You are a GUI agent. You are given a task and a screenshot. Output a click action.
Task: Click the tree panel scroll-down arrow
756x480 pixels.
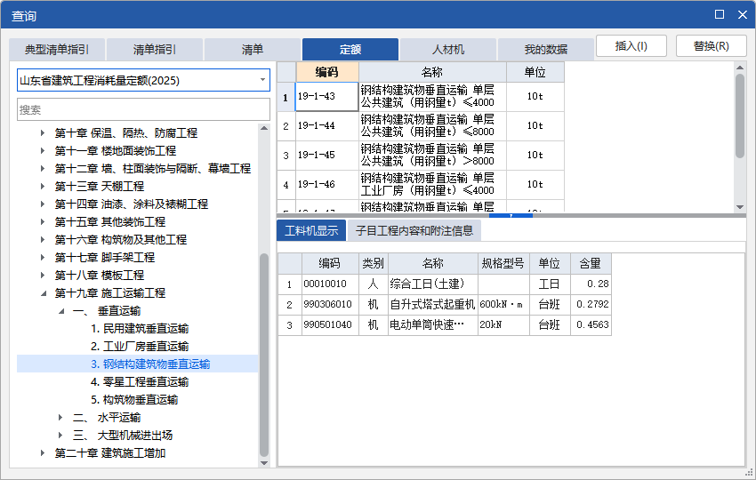264,463
